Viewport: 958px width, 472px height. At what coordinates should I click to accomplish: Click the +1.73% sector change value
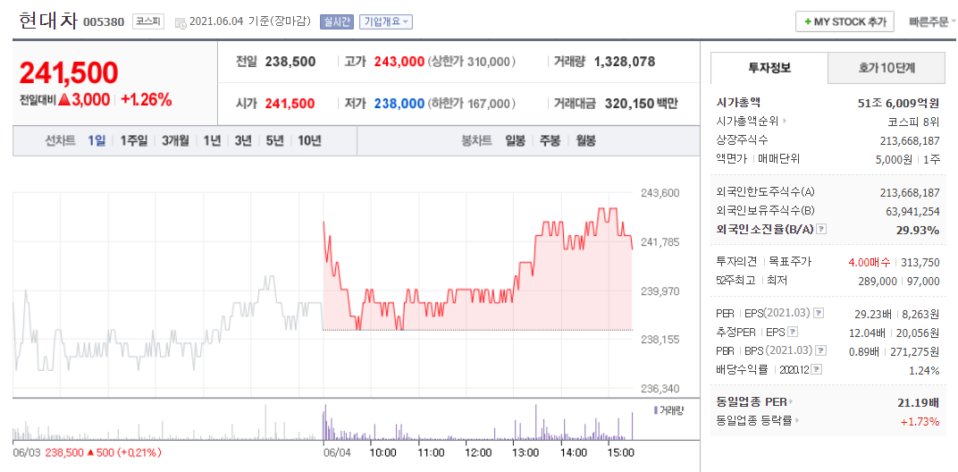pos(920,421)
